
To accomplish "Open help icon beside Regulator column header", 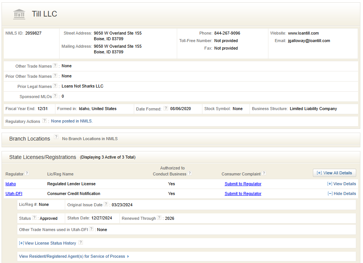I will [x=27, y=173].
